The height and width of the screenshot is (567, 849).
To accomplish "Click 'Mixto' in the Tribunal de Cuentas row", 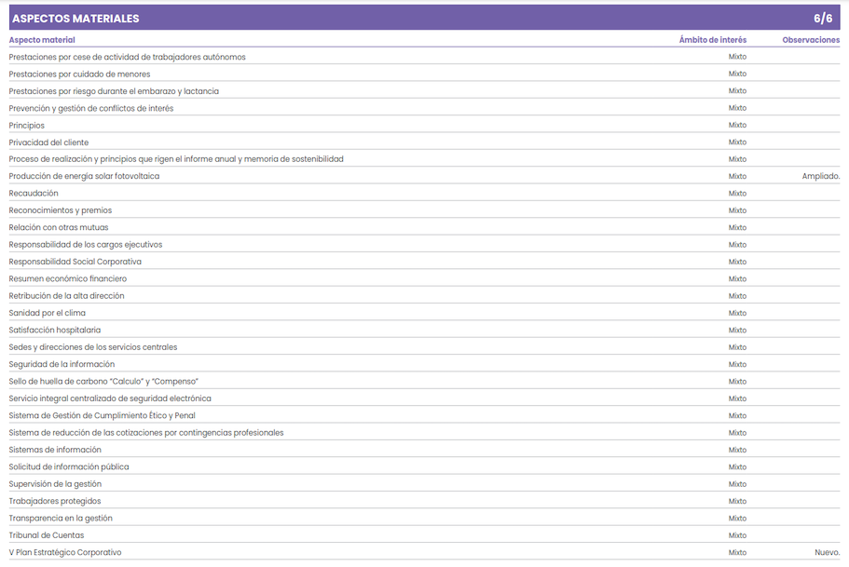I will [737, 535].
